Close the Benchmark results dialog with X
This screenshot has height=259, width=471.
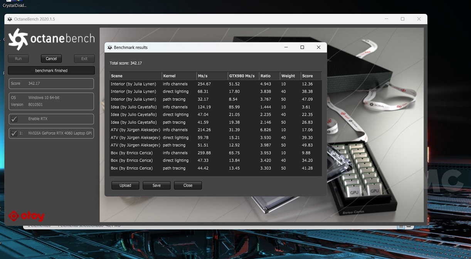click(318, 47)
